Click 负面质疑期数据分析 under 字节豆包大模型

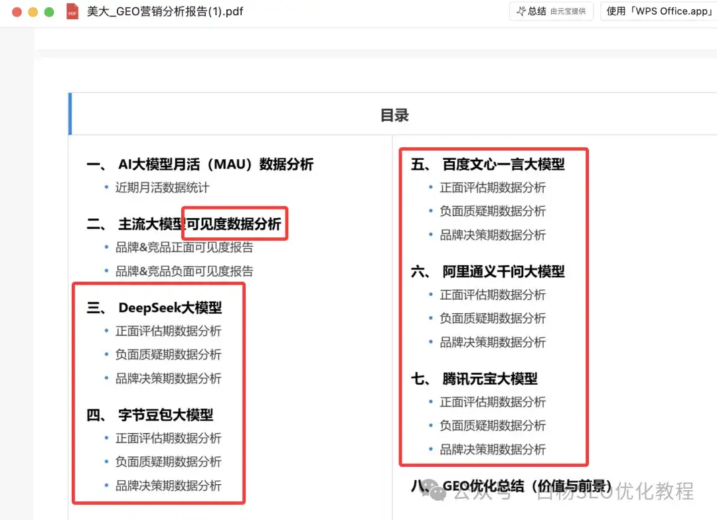(168, 462)
